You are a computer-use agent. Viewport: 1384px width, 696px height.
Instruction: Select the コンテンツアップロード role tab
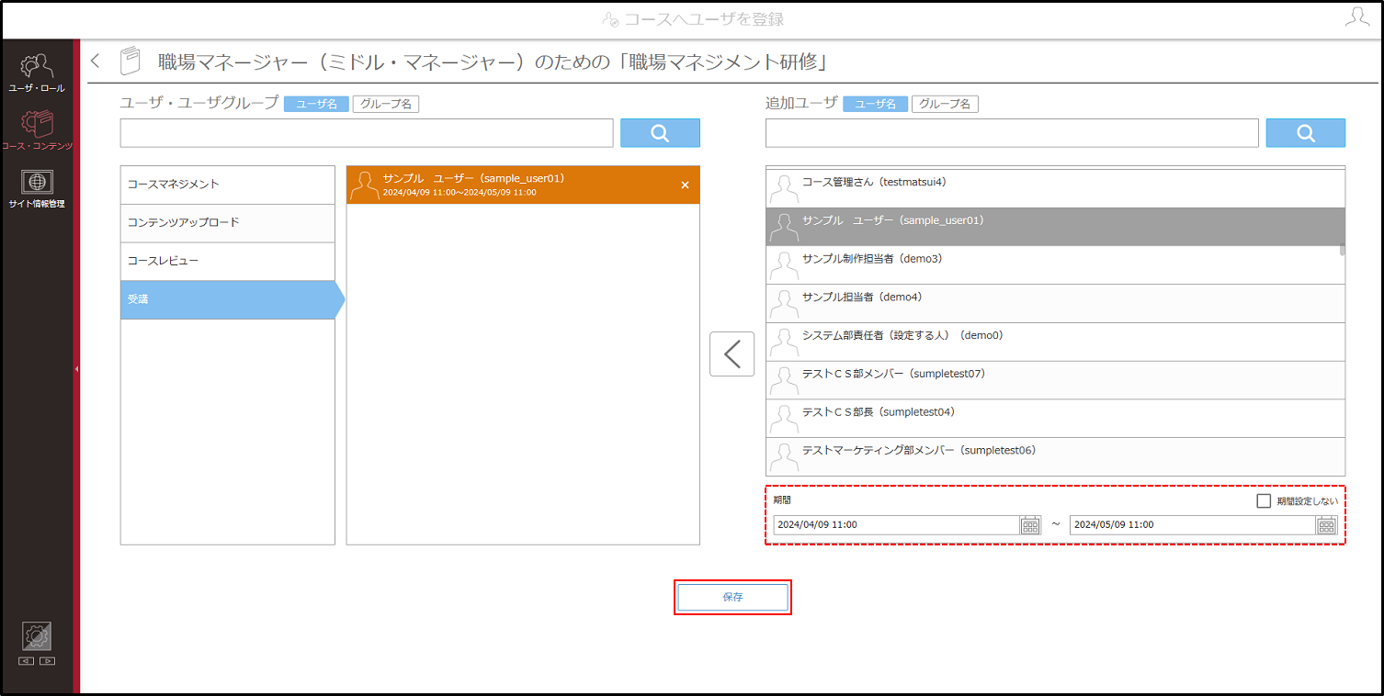(x=228, y=223)
